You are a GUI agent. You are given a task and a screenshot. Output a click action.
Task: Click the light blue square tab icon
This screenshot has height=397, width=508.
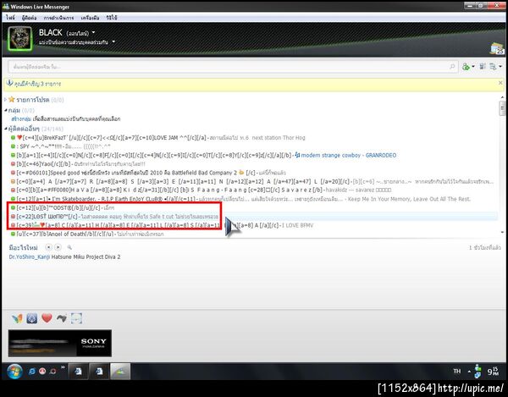pos(76,318)
